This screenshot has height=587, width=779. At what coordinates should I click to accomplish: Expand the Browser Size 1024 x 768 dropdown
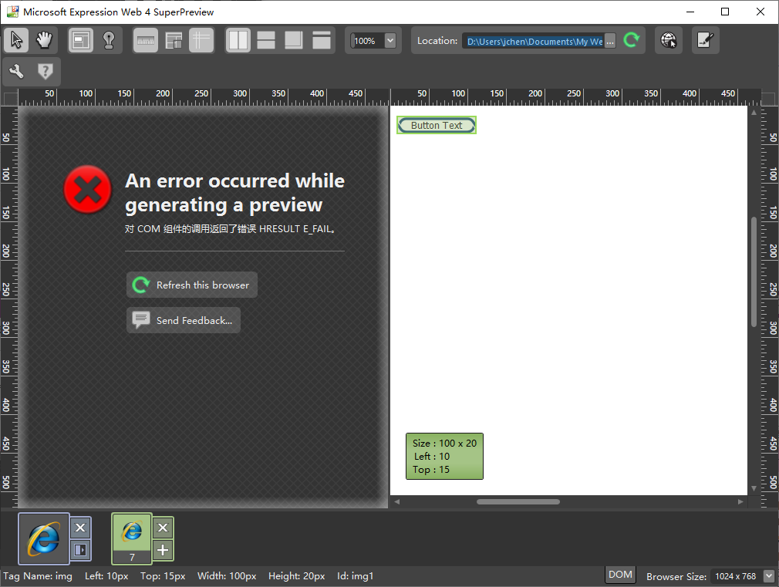click(x=768, y=576)
